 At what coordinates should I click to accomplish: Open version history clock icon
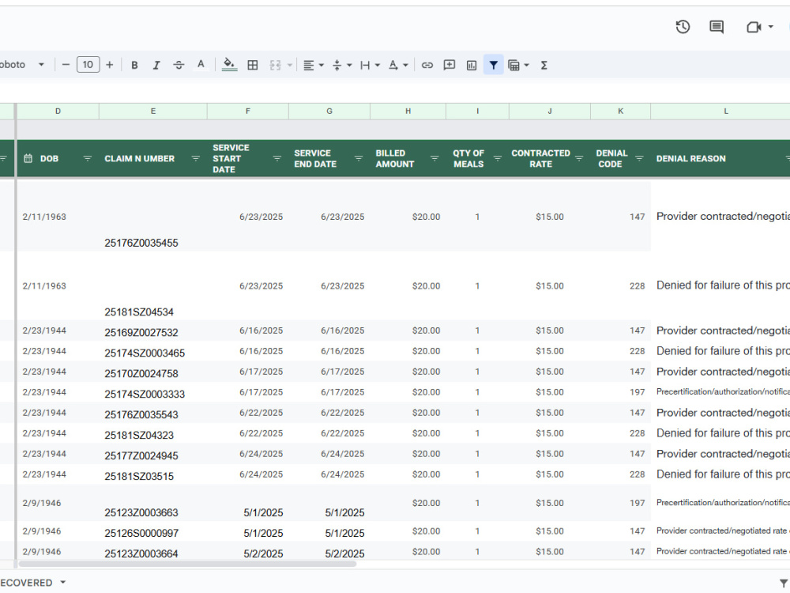coord(683,27)
